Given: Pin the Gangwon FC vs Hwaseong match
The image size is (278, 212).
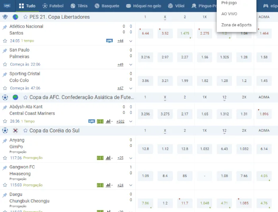Looking at the screenshot, I should click(x=5, y=168).
